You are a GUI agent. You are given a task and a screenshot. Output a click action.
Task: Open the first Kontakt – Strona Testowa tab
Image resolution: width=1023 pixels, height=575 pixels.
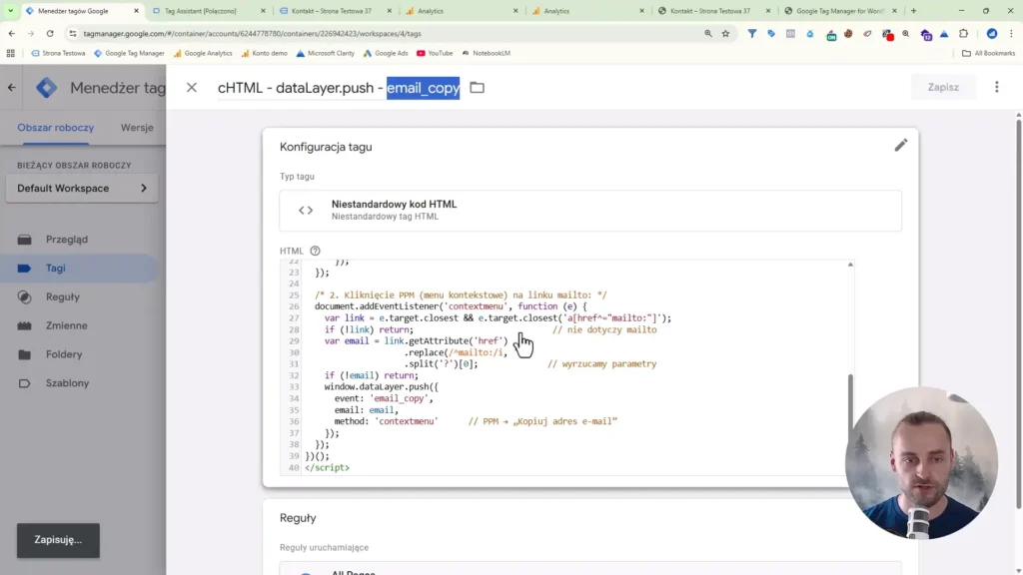point(334,11)
